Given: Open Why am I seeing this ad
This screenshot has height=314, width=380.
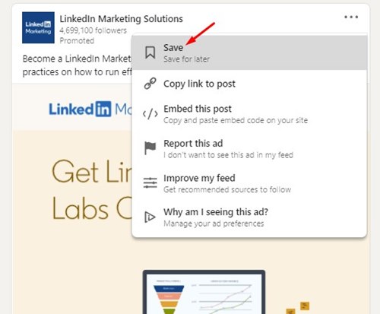Looking at the screenshot, I should click(x=249, y=217).
